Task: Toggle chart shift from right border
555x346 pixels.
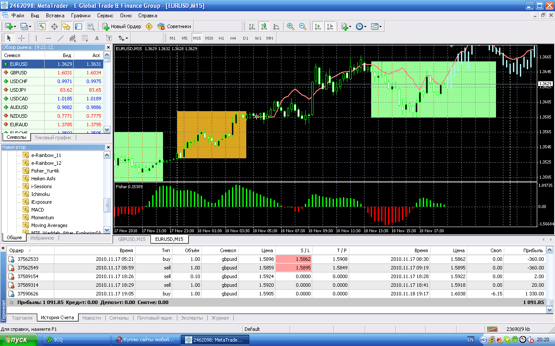Action: pos(330,26)
